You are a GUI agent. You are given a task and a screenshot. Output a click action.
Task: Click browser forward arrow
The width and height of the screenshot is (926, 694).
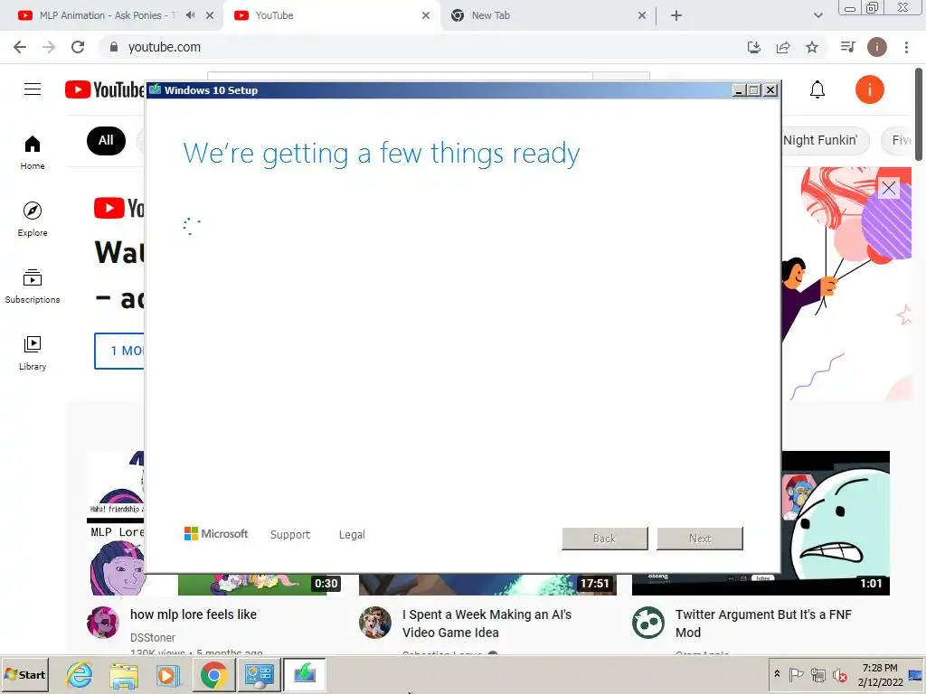[49, 47]
